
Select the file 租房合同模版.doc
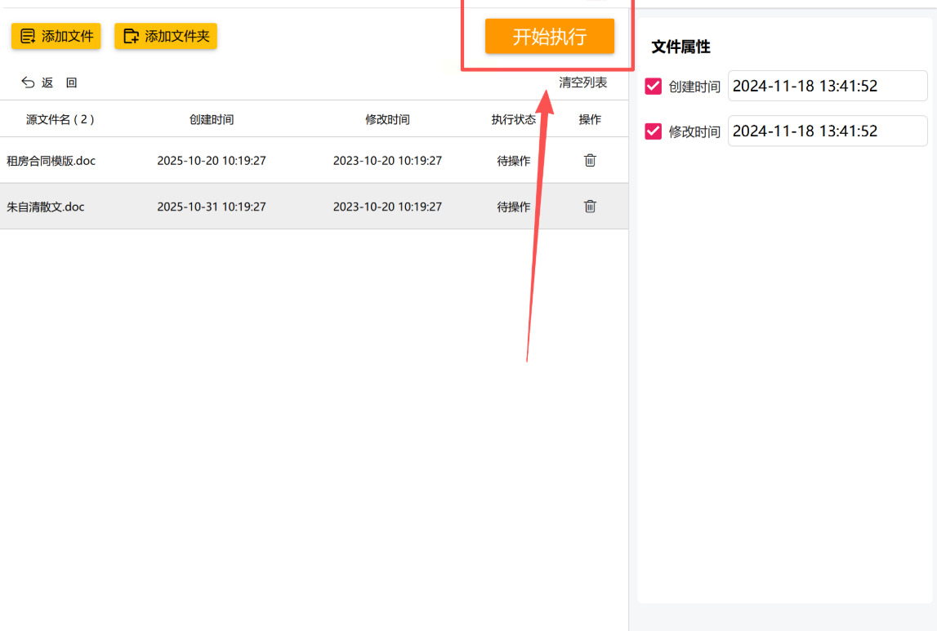pos(51,161)
